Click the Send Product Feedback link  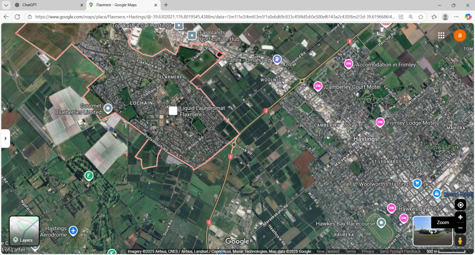400,251
